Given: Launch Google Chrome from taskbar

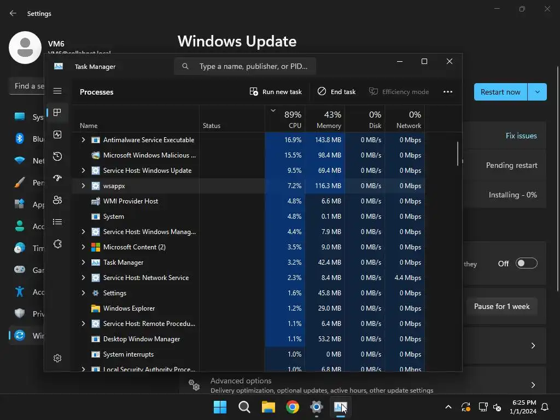Looking at the screenshot, I should click(293, 407).
